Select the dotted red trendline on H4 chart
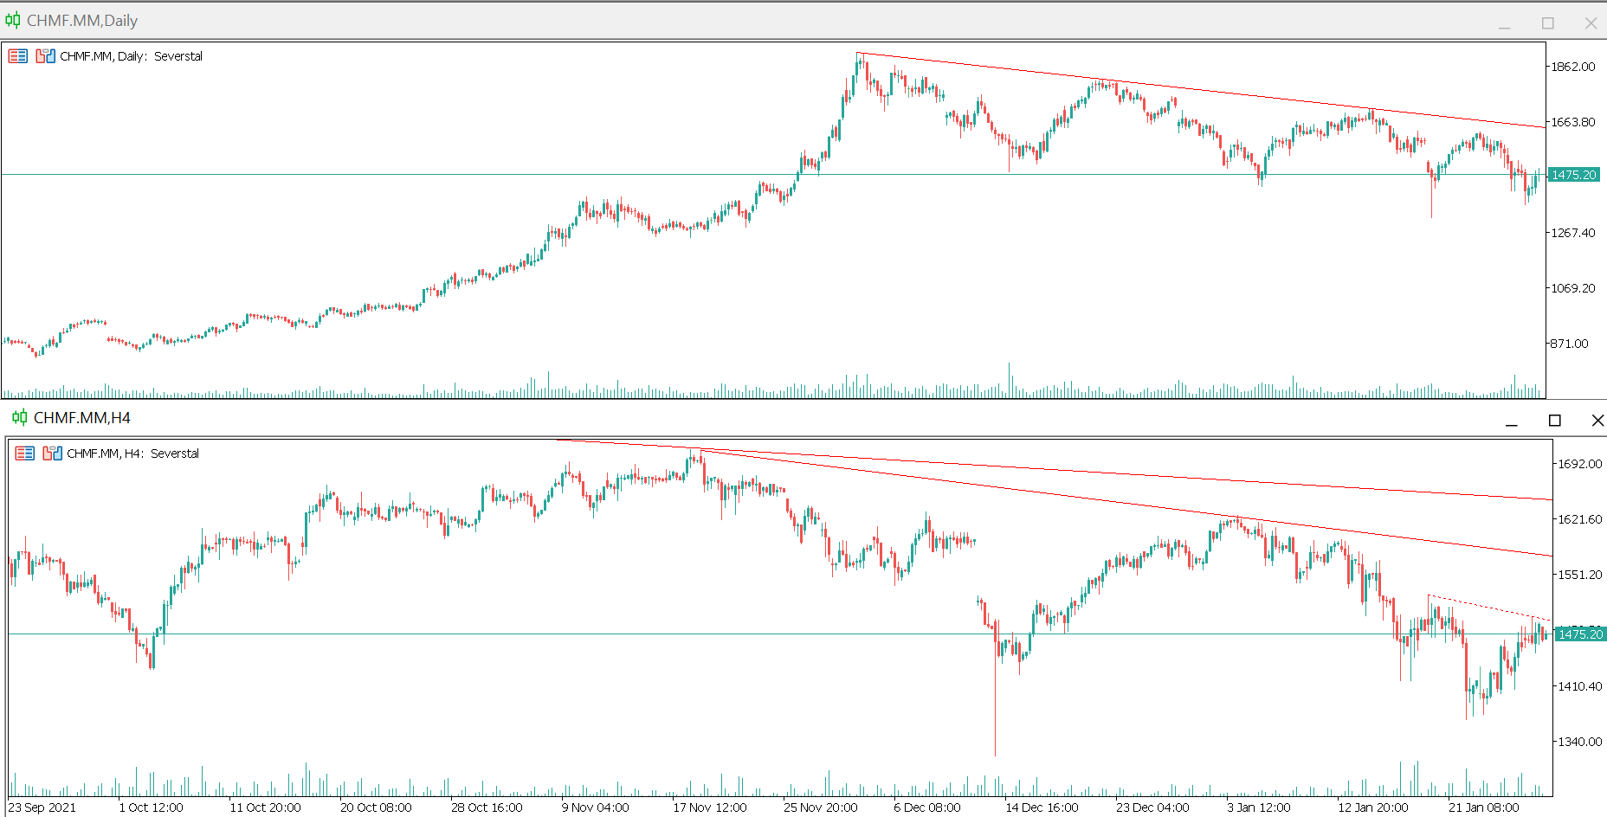 coord(1489,608)
